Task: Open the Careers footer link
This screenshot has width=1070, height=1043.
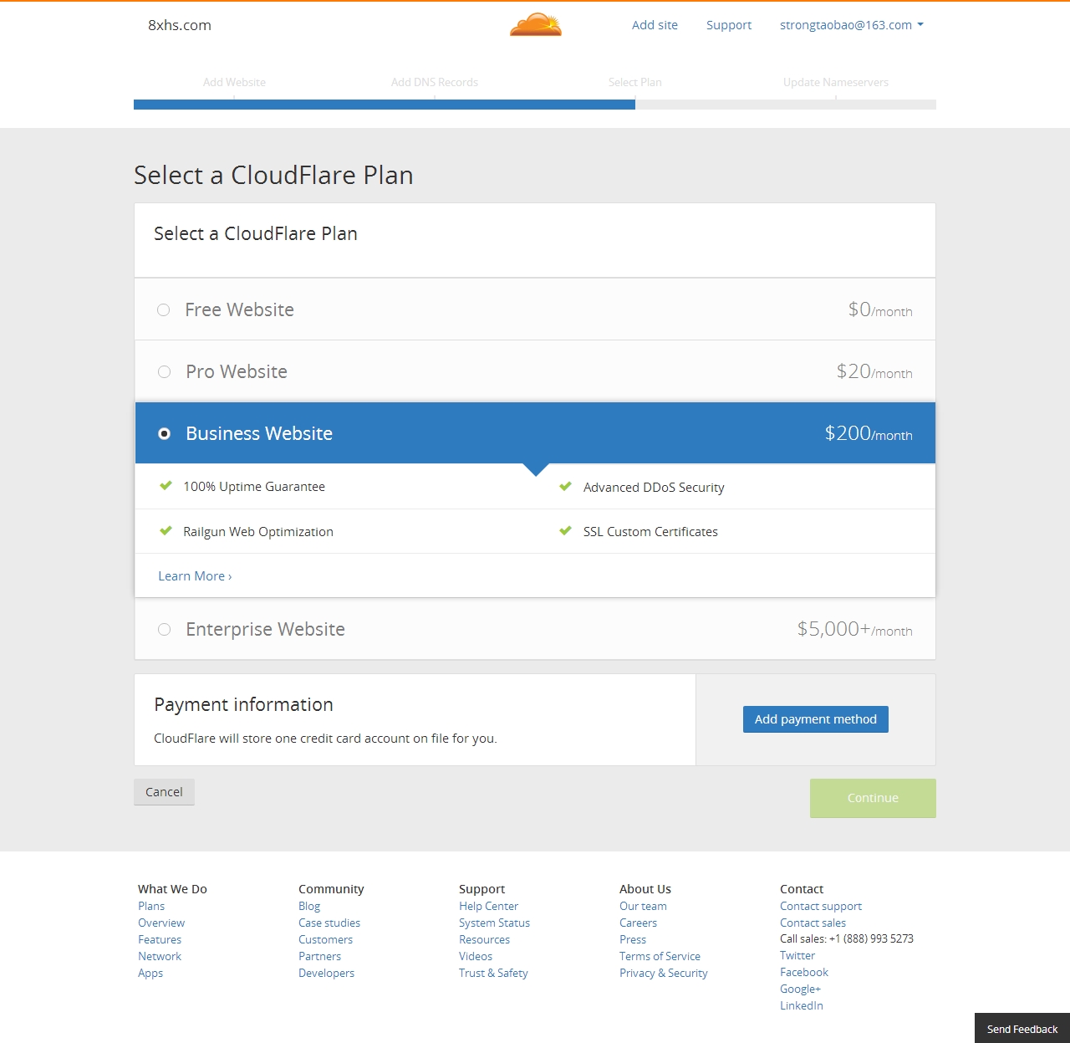Action: (x=638, y=923)
